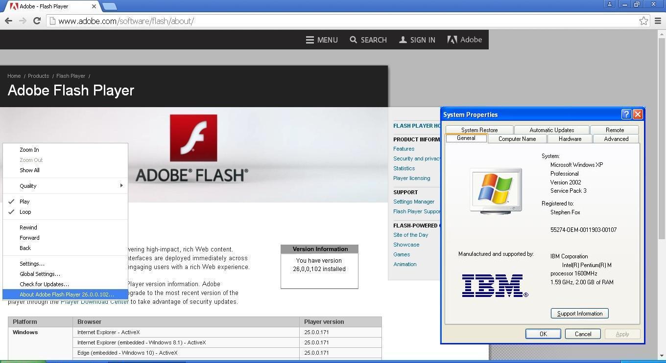Select Zoom In from context menu

(x=65, y=150)
